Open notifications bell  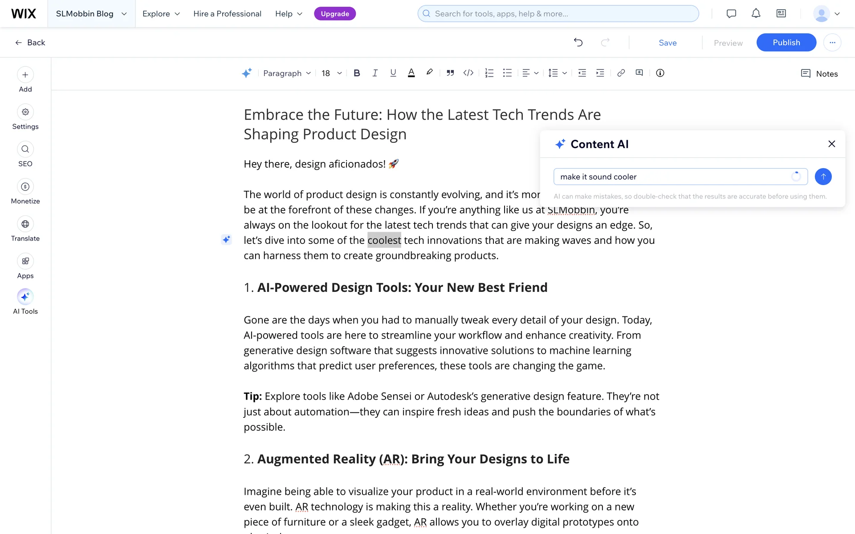756,13
